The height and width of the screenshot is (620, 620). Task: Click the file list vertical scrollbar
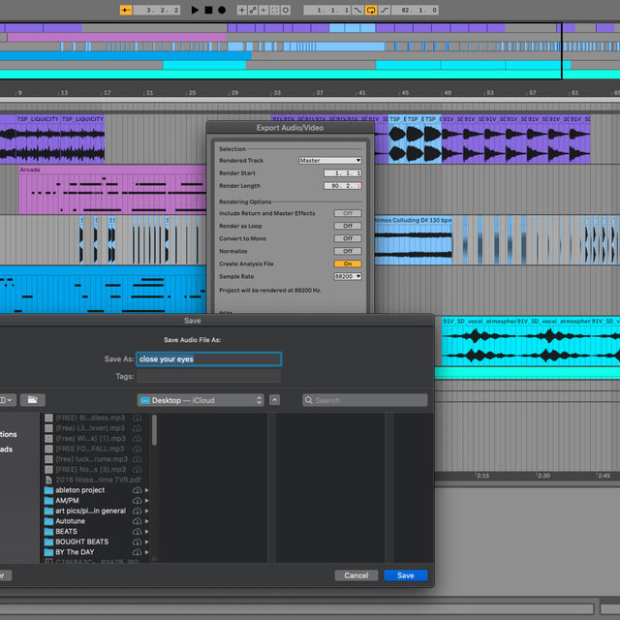pos(154,431)
